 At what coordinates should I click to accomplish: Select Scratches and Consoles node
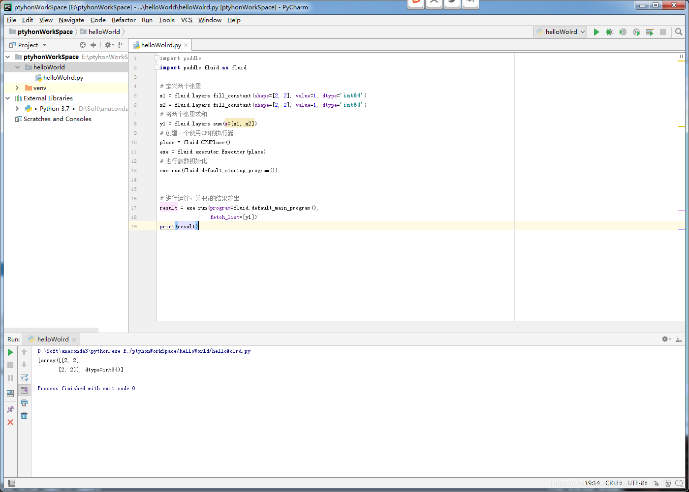click(x=57, y=119)
